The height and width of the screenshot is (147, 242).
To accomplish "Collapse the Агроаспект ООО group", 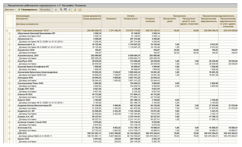I will pos(10,50).
